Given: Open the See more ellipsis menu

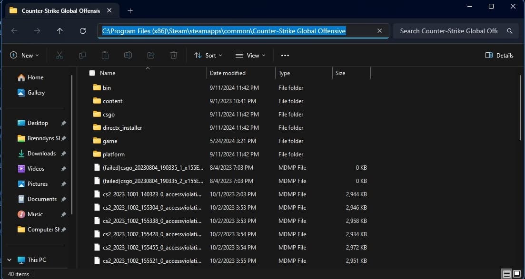Looking at the screenshot, I should pyautogui.click(x=285, y=55).
